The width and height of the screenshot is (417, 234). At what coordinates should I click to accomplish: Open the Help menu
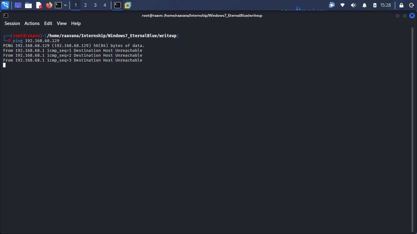pos(76,23)
